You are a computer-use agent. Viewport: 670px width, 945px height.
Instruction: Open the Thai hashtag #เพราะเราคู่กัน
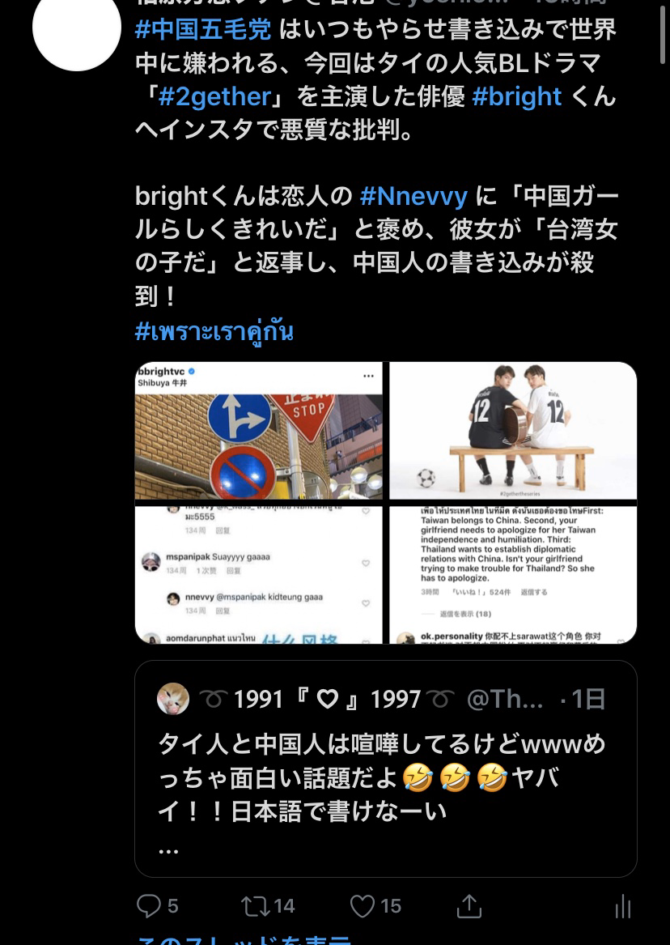click(214, 331)
